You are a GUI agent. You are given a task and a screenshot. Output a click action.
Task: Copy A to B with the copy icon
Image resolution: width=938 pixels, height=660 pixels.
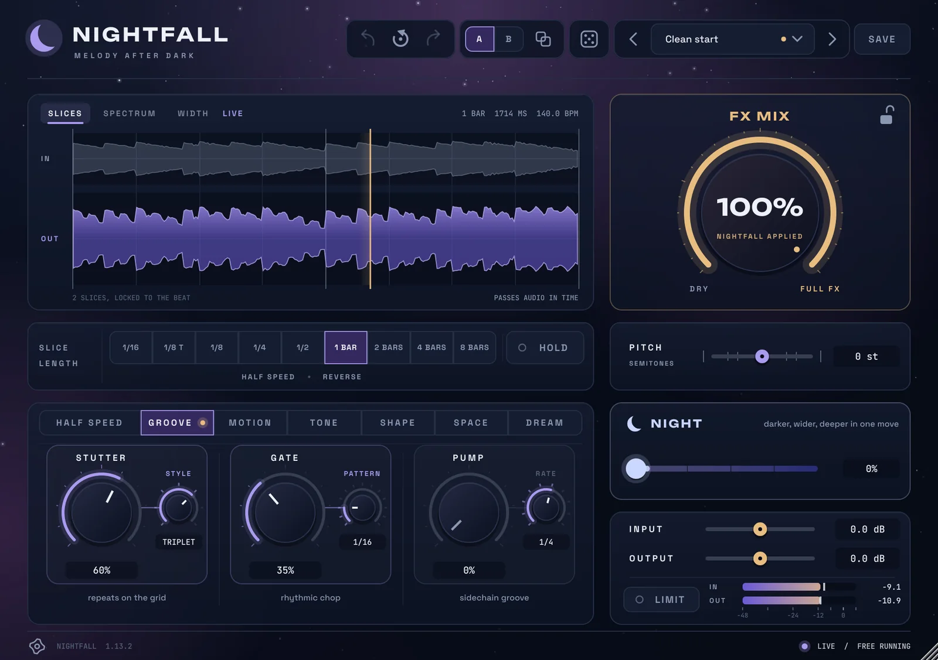coord(543,39)
